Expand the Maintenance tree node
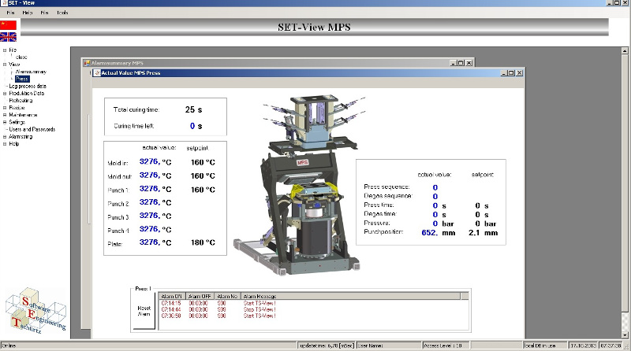The height and width of the screenshot is (351, 631). [x=5, y=115]
